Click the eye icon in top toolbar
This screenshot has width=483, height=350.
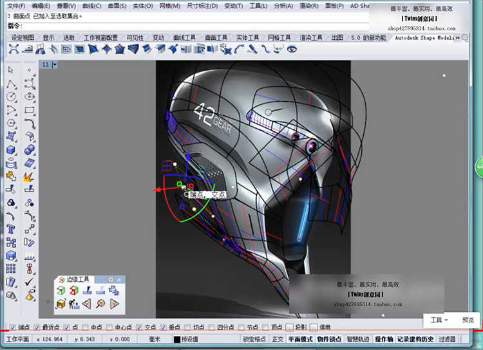click(x=292, y=49)
